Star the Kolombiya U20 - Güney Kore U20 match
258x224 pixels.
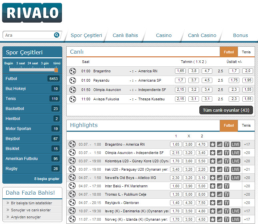(x=213, y=161)
